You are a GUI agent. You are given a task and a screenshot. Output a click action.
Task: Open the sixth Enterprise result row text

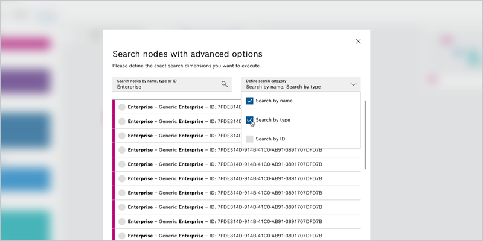click(225, 178)
